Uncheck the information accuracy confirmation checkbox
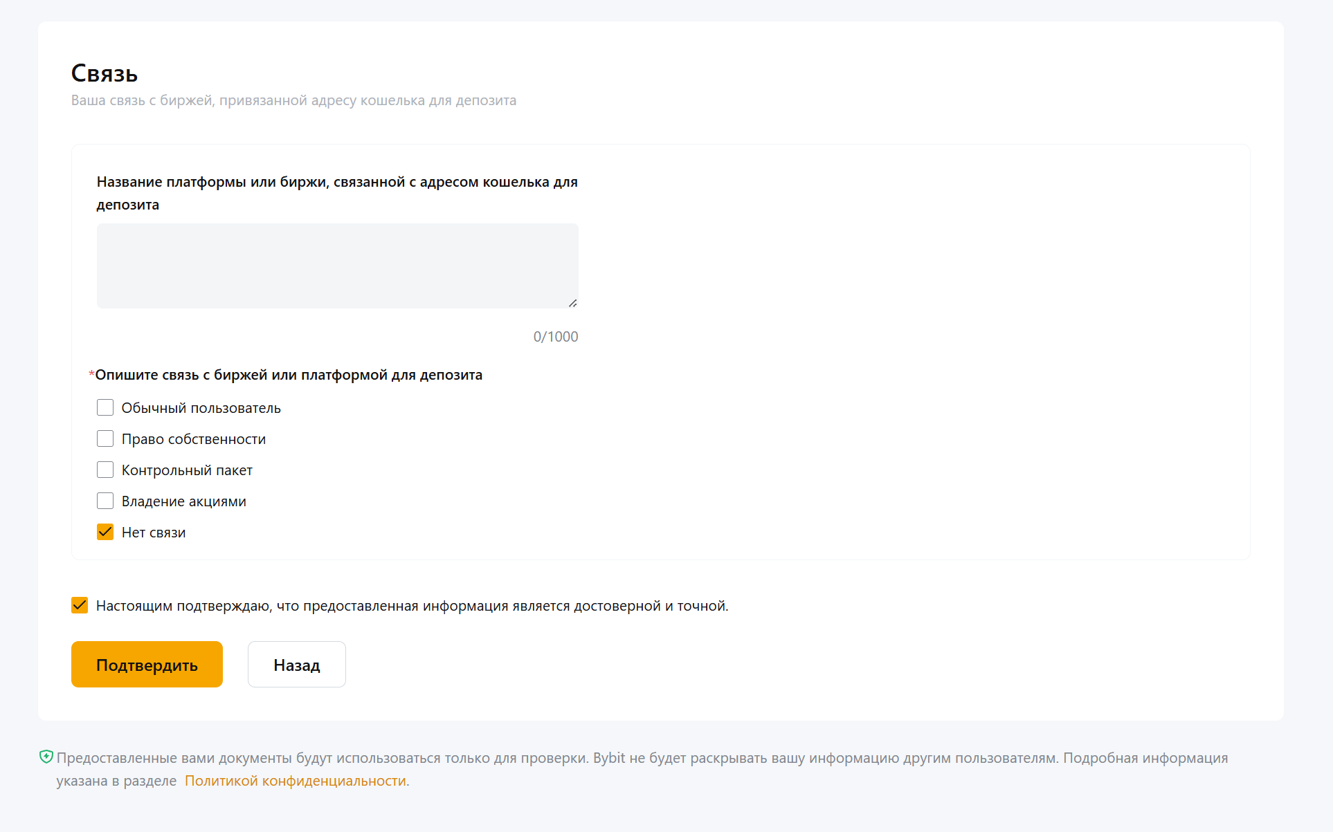Screen dimensions: 1333x832 point(80,605)
